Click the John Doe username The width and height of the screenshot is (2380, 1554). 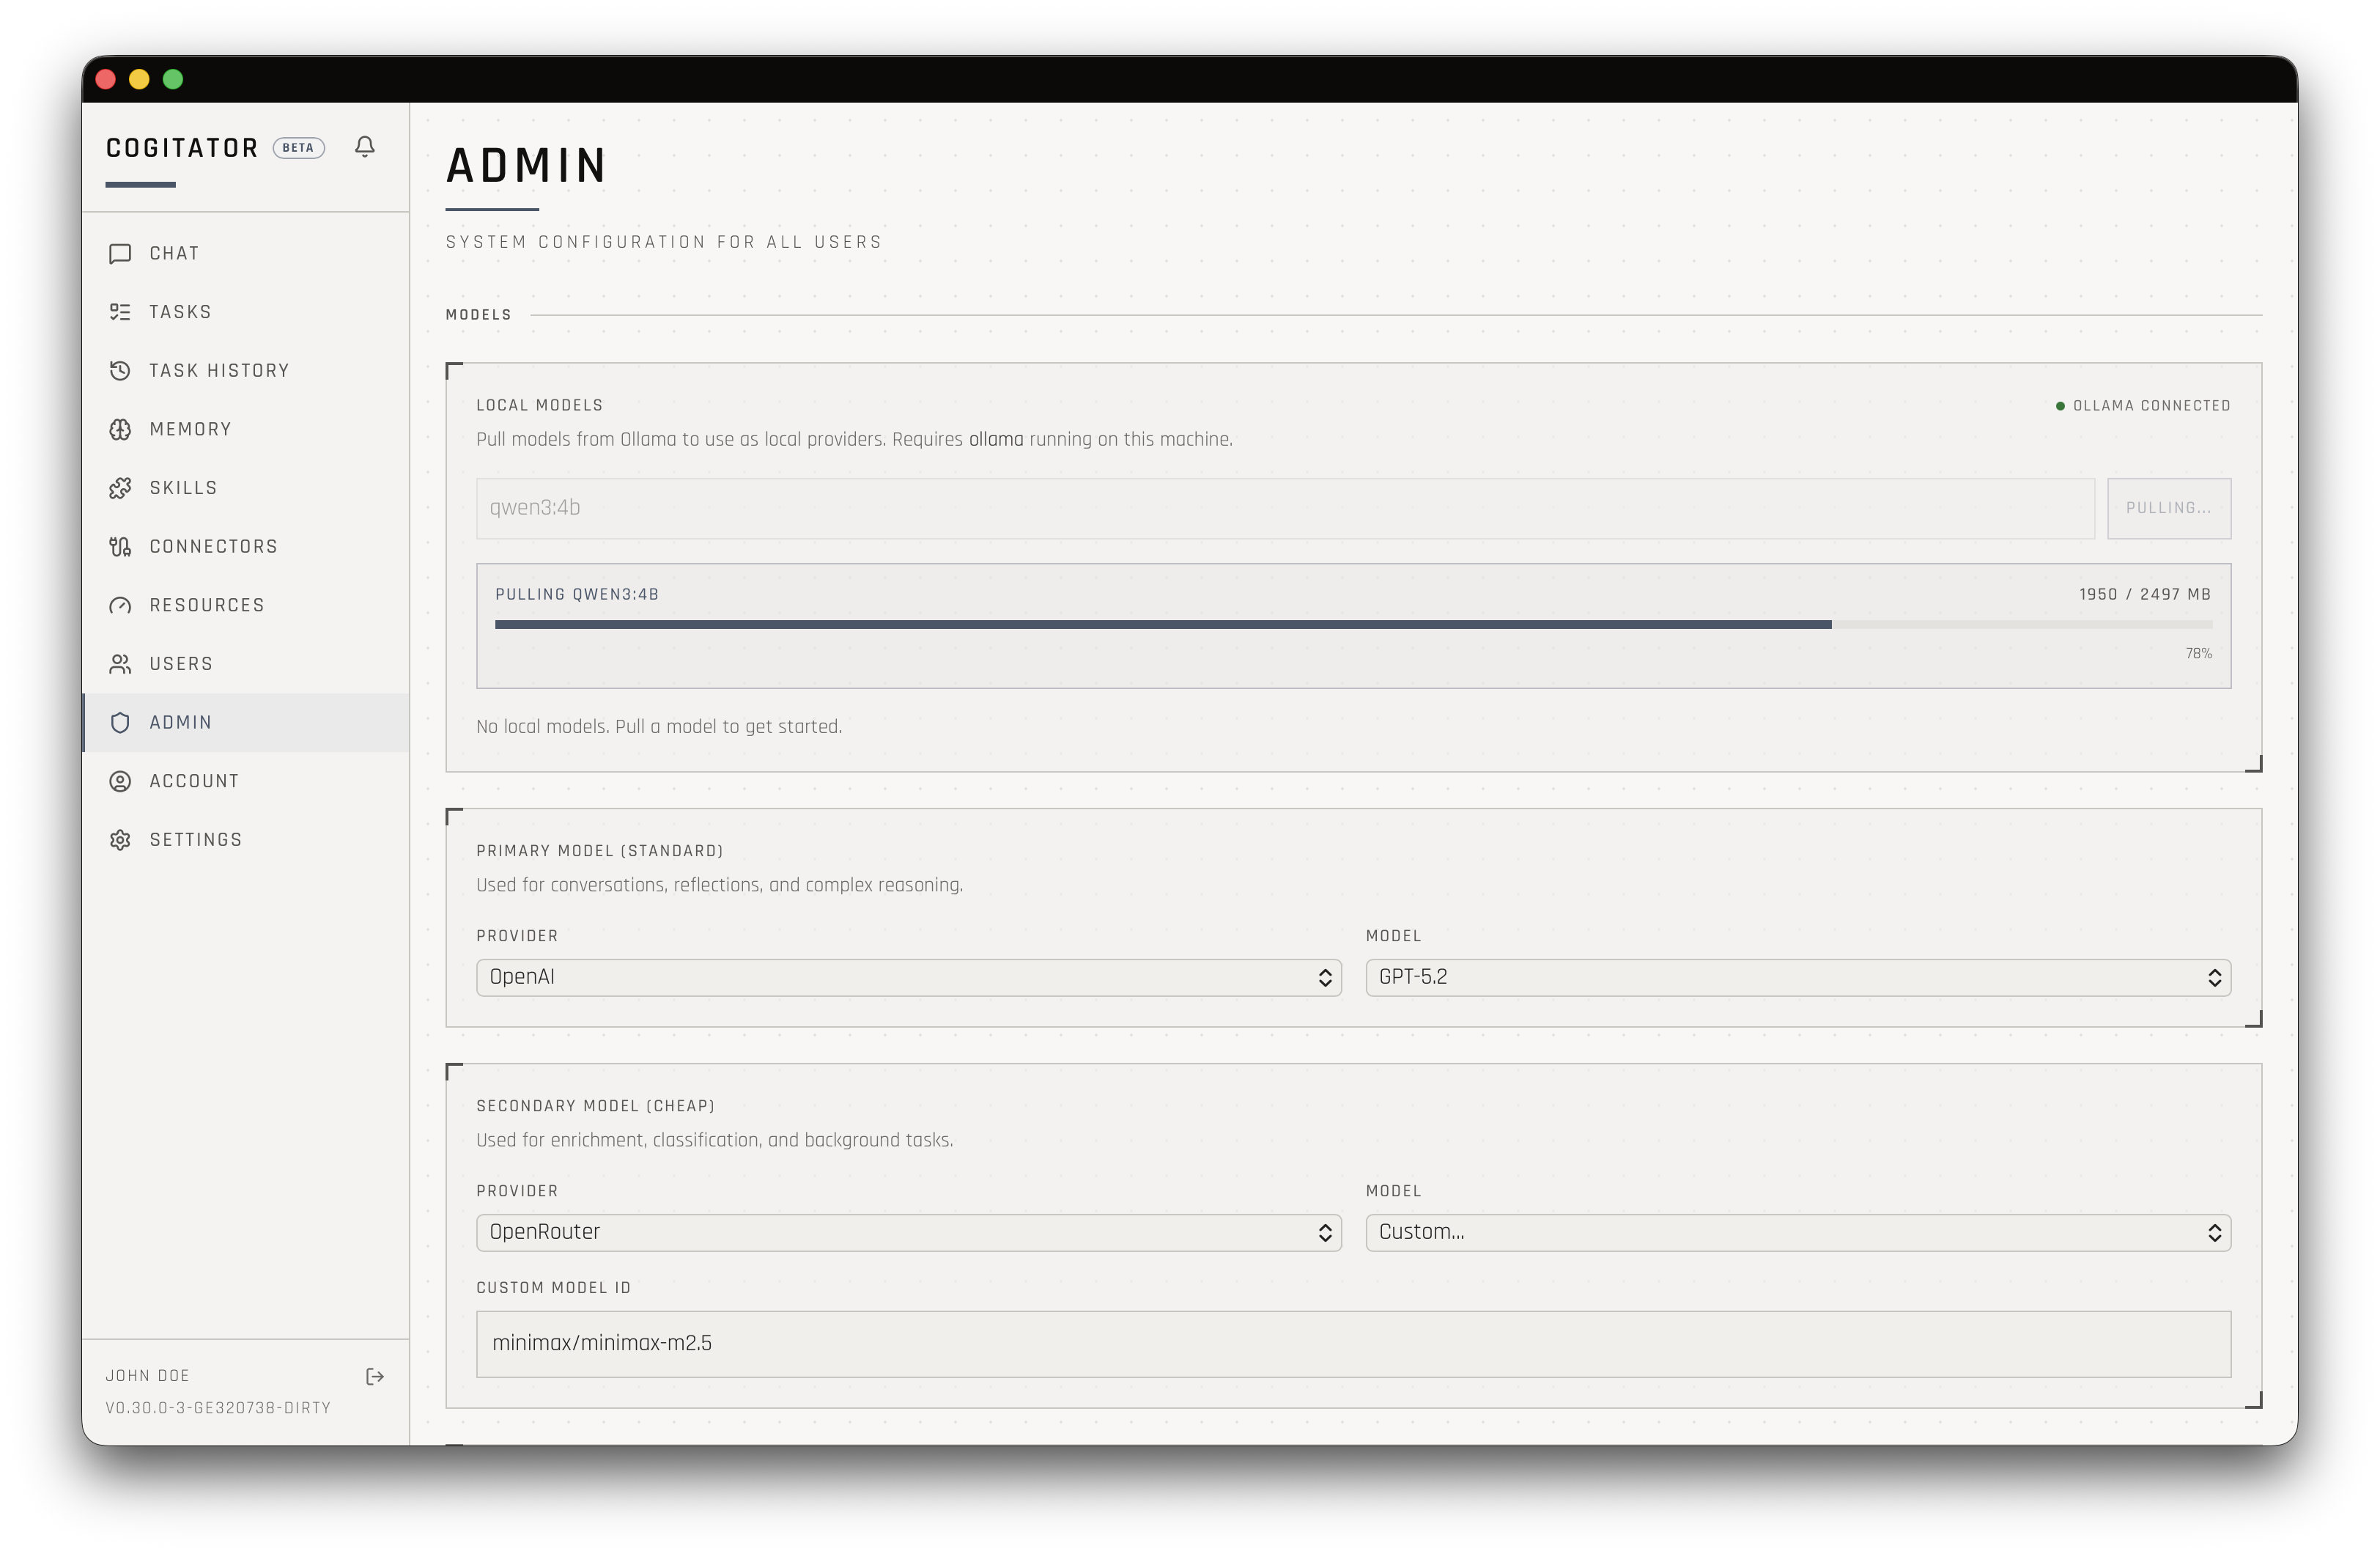point(148,1376)
